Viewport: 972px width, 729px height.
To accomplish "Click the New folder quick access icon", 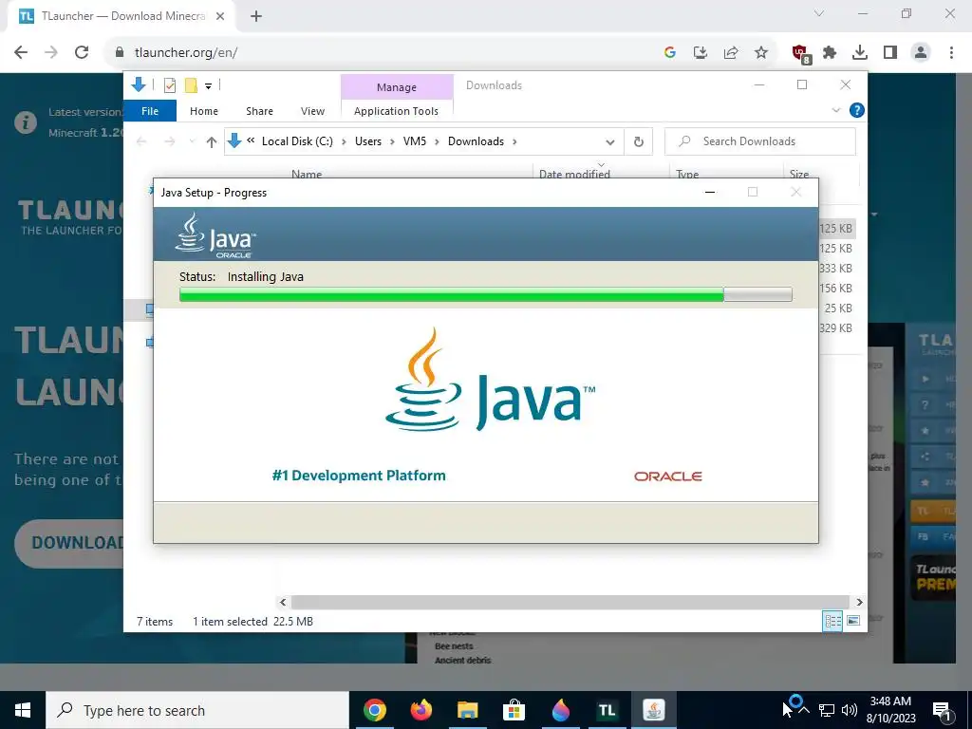I will (191, 85).
